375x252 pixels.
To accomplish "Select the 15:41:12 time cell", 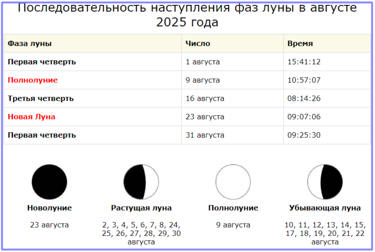I will click(x=304, y=62).
